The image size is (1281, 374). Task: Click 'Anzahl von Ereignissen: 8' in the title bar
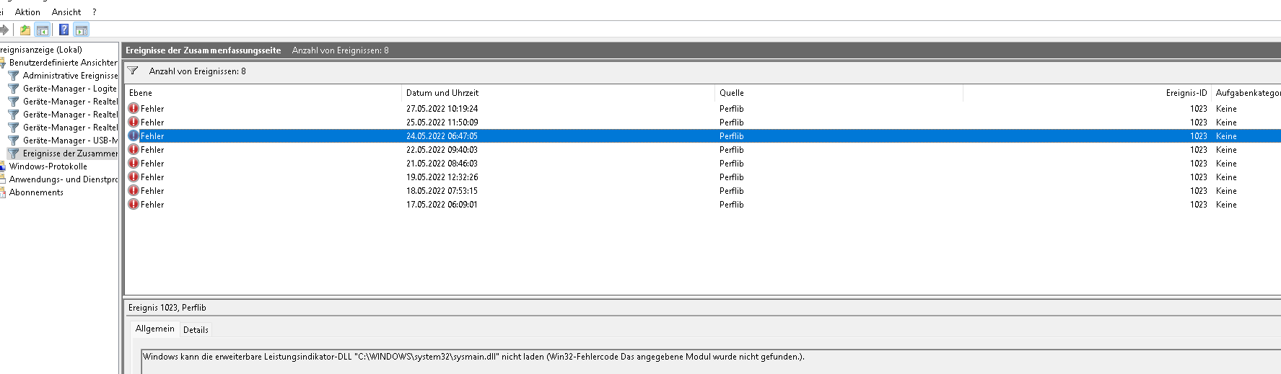pos(340,50)
